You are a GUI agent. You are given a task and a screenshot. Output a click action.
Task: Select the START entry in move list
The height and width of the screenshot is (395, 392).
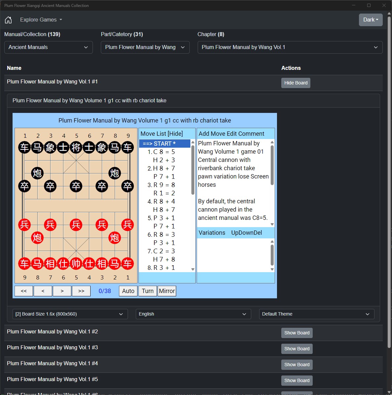pyautogui.click(x=165, y=144)
